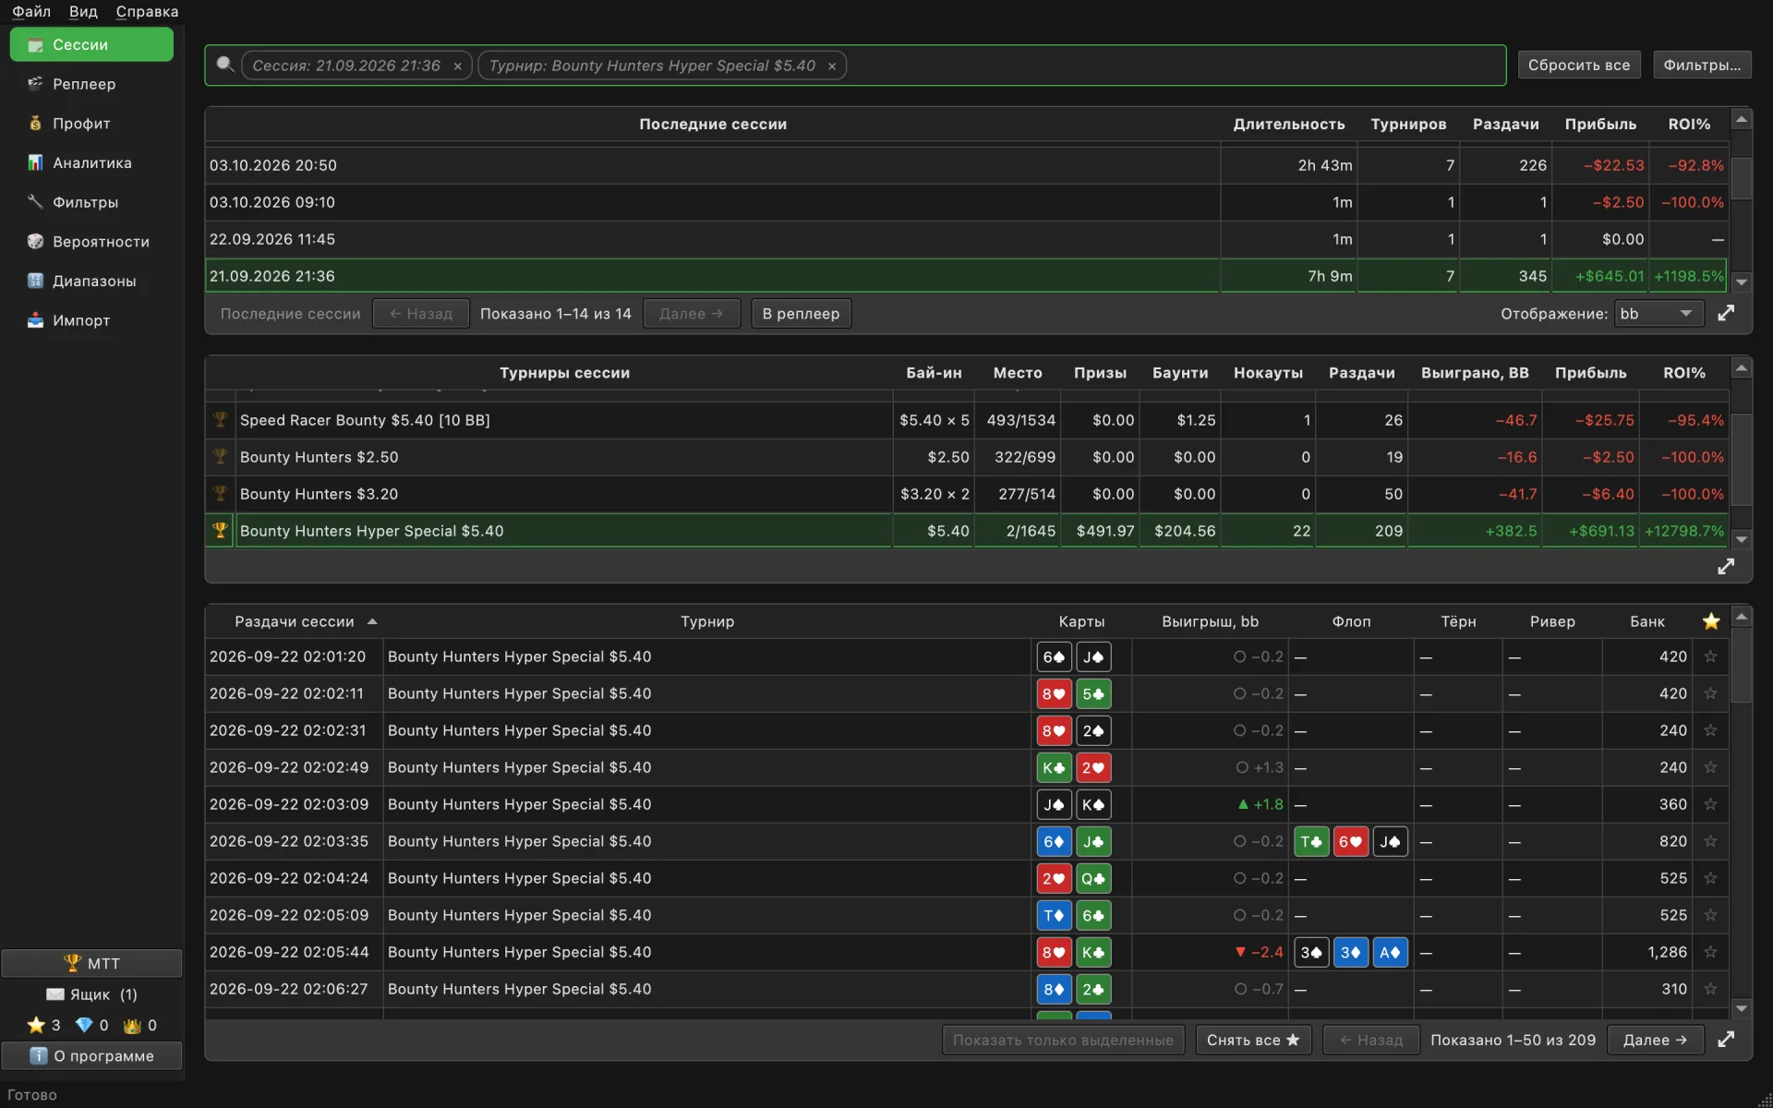The height and width of the screenshot is (1108, 1773).
Task: Open the Реплеер sidebar section
Action: (x=91, y=84)
